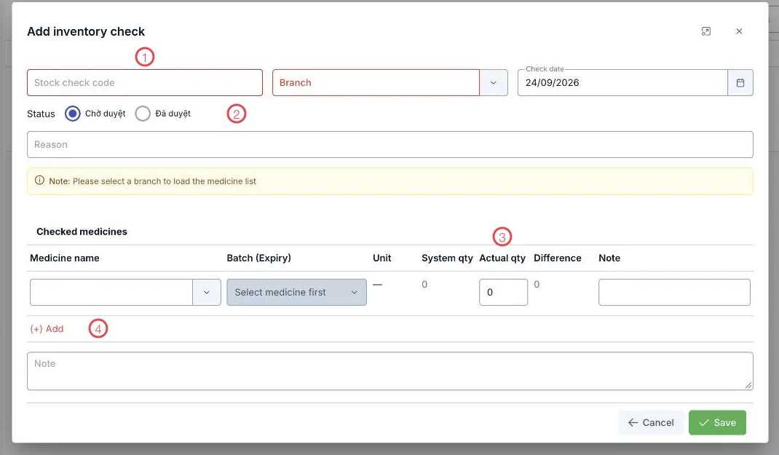Expand the dialog to fullscreen
This screenshot has height=455, width=779.
coord(706,31)
